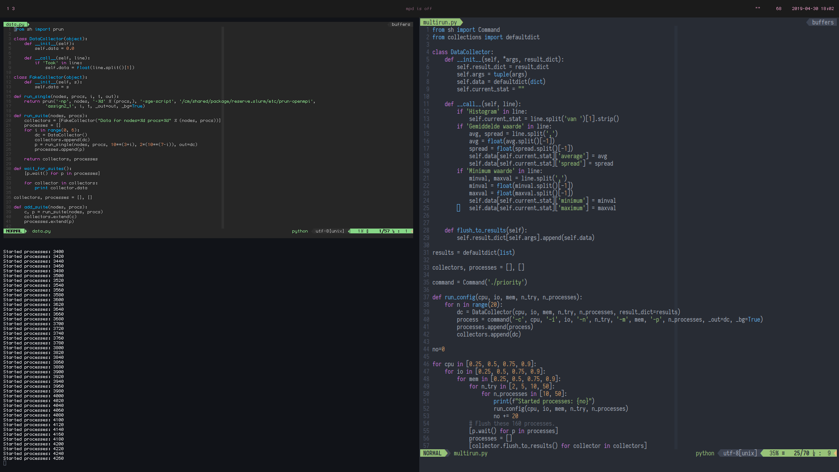Switch to workspace 1 in top bar
Viewport: 839px width, 472px height.
coord(8,9)
